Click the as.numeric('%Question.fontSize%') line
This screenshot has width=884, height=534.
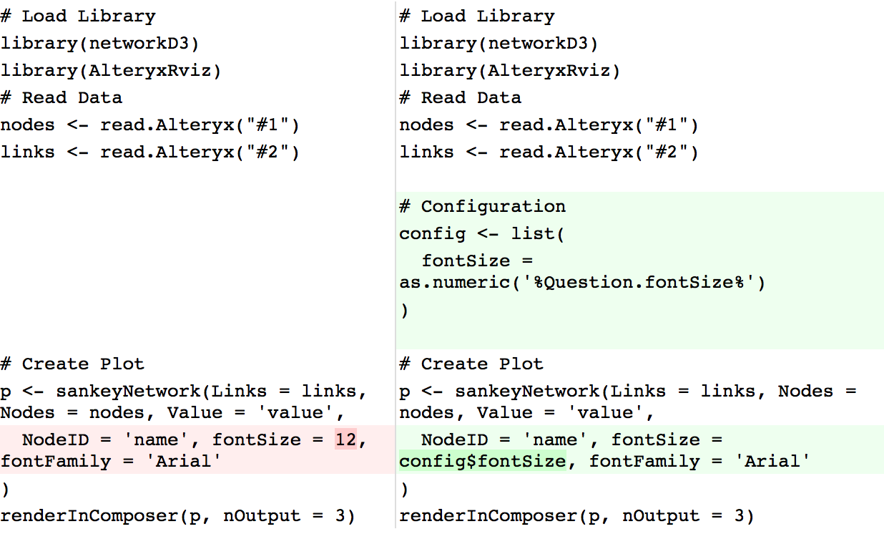(582, 283)
